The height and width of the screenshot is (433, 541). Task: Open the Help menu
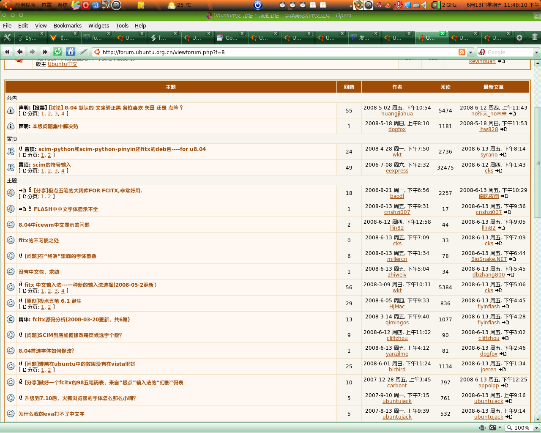(140, 25)
